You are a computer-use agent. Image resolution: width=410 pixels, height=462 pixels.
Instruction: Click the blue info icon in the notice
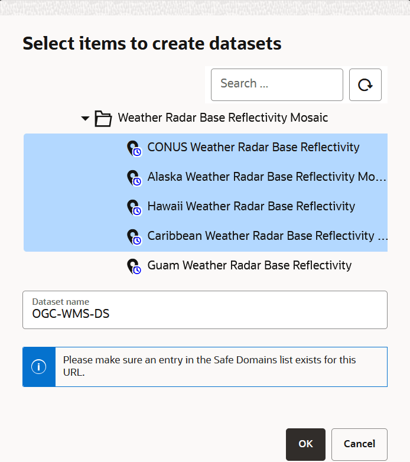click(39, 367)
